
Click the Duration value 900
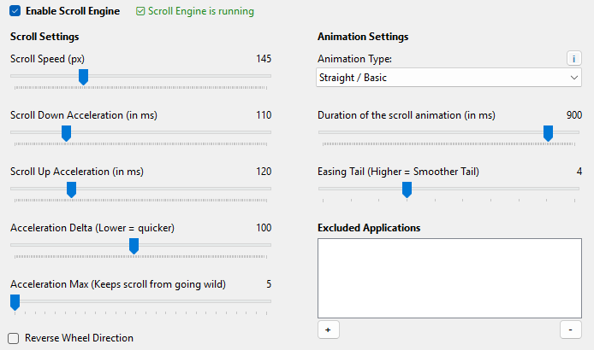(574, 115)
